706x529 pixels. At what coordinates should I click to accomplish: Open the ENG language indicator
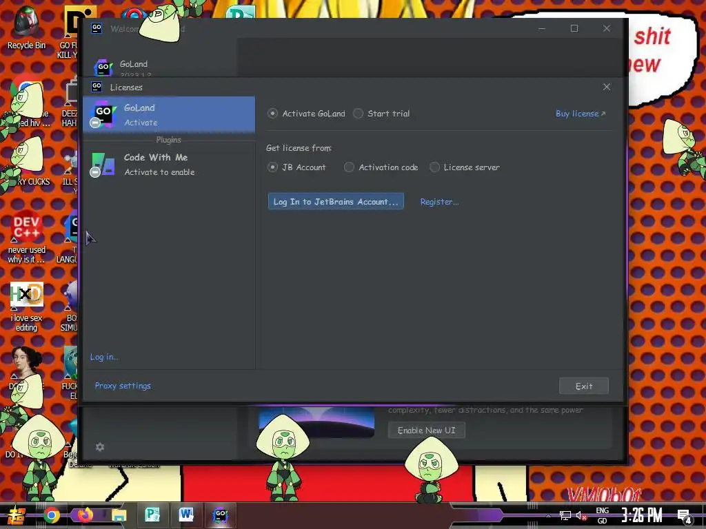click(x=602, y=515)
